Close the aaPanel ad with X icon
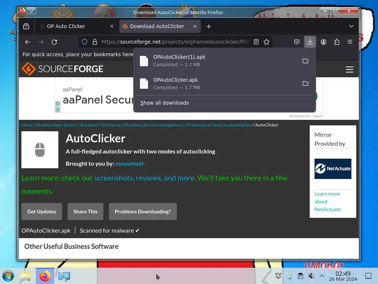Viewport: 378px width, 284px height. [x=58, y=109]
